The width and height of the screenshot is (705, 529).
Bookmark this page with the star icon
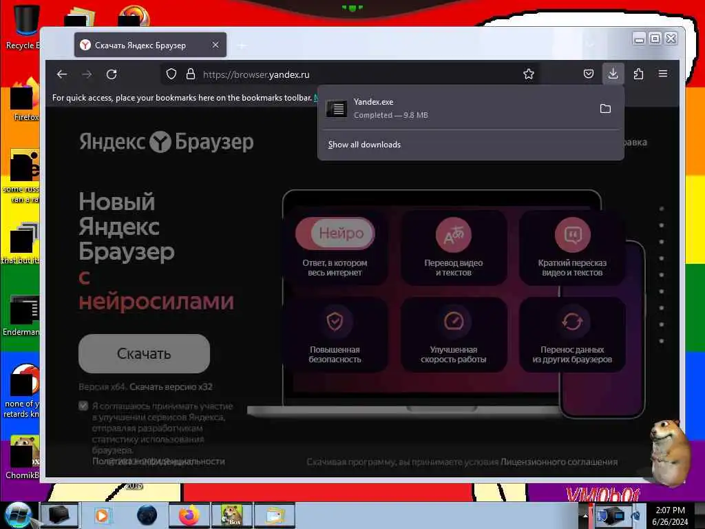[529, 74]
